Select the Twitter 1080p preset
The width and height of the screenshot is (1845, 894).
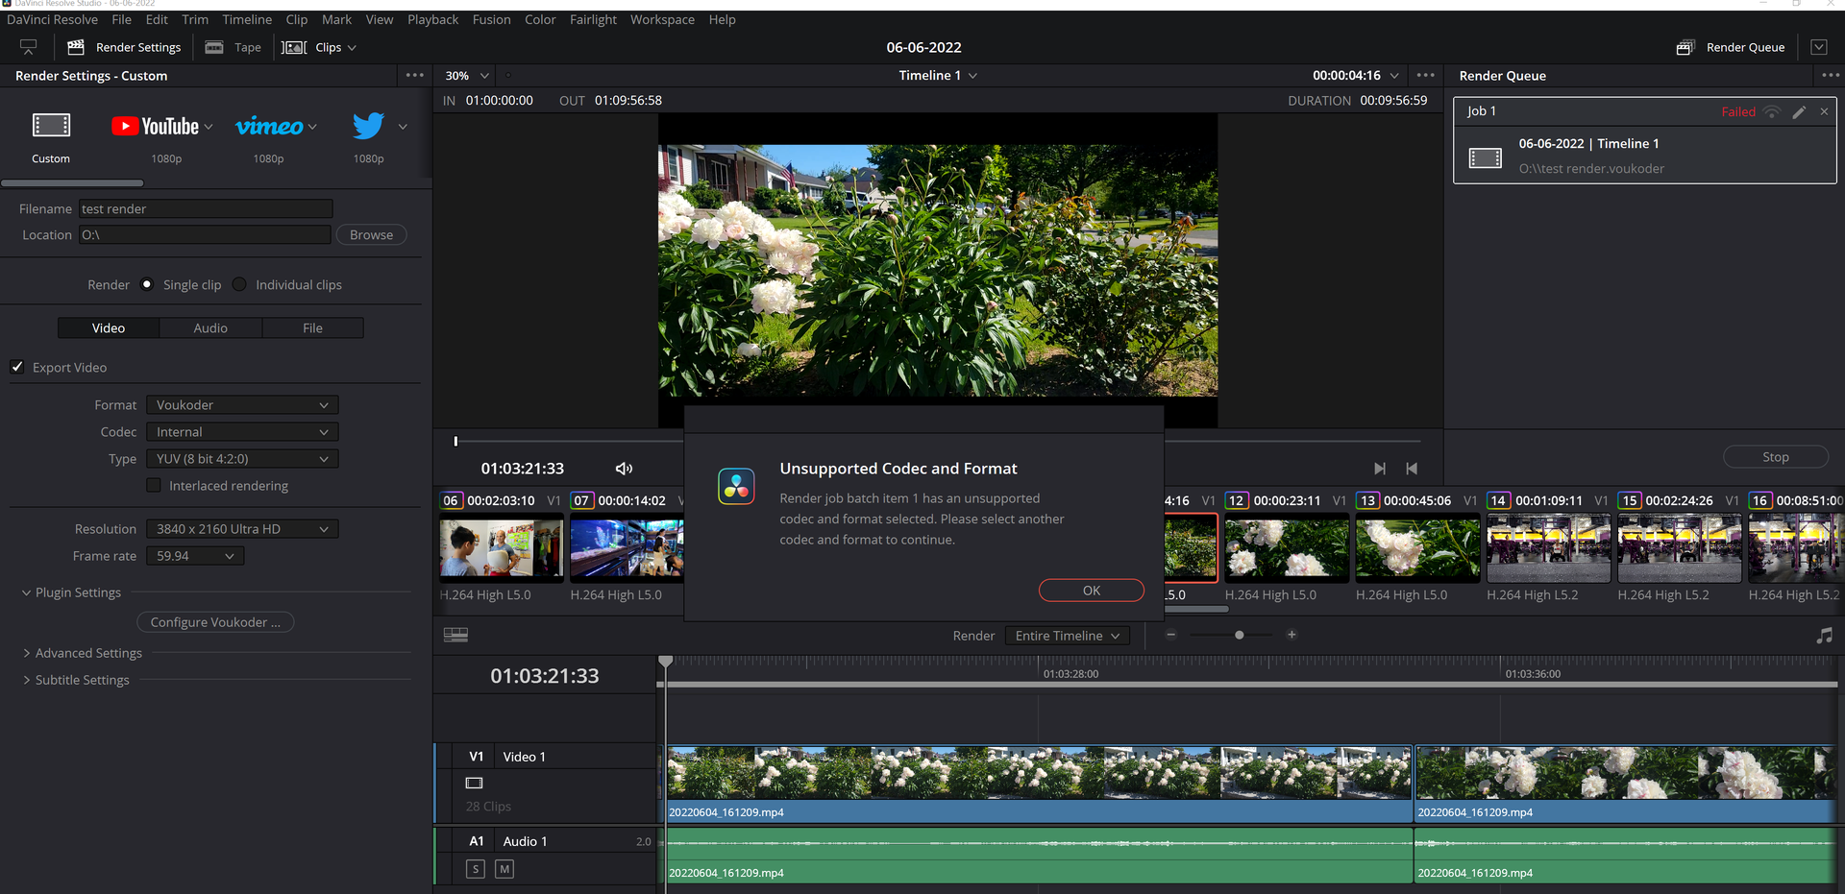[x=368, y=127]
